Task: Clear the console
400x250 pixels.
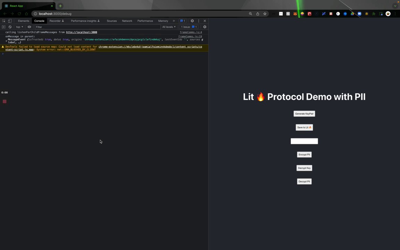Action: point(10,27)
